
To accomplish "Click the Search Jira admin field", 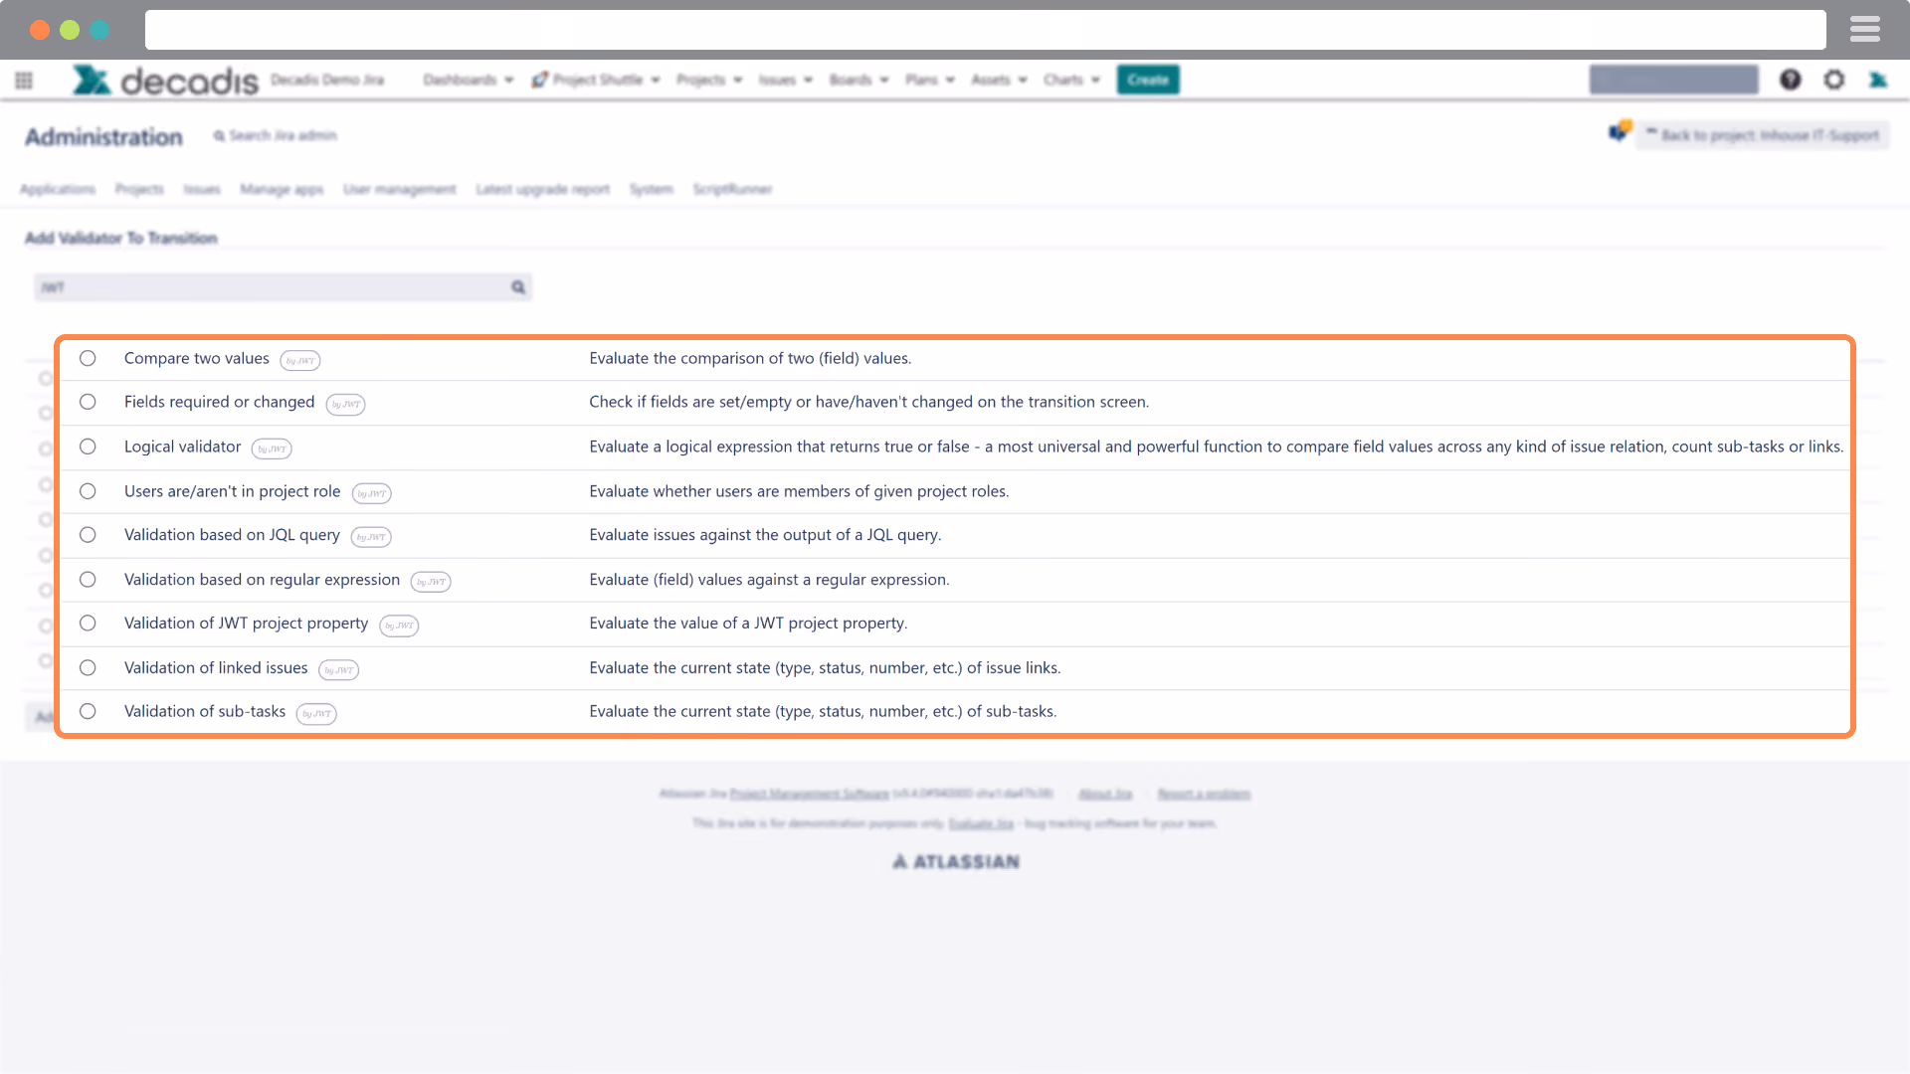I will [x=276, y=135].
